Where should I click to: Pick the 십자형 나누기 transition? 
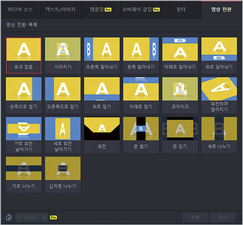point(62,175)
